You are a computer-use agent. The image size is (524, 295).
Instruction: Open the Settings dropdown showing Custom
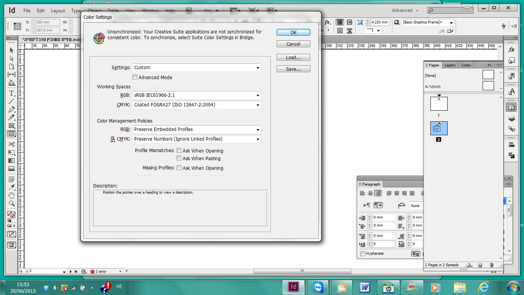tap(197, 68)
